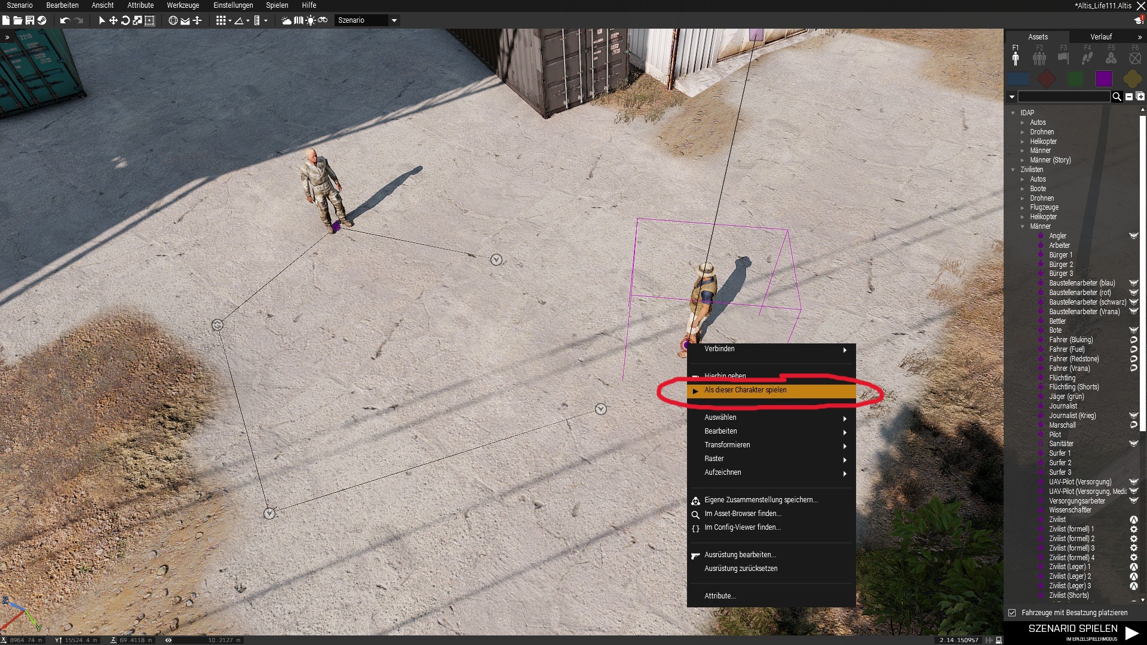Screen dimensions: 1147x645
Task: Open weather settings with the cloud-sun icon
Action: tap(287, 20)
